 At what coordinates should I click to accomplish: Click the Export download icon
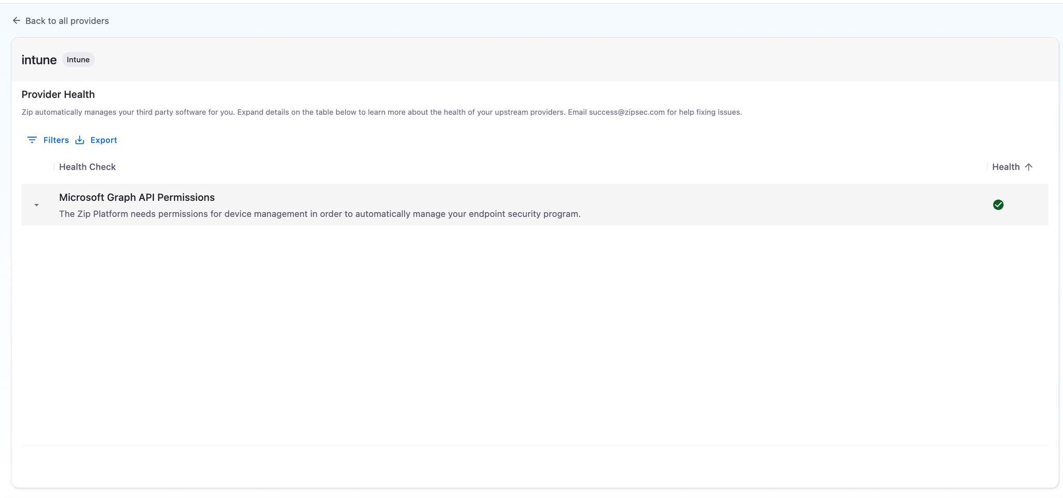(79, 140)
